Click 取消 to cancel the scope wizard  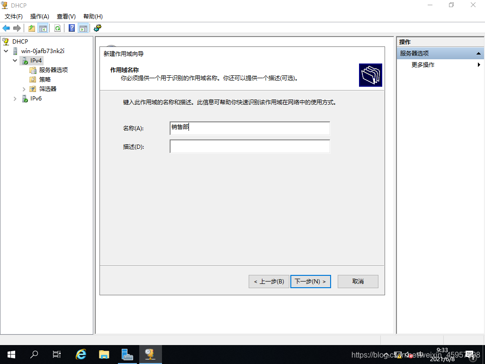coord(358,281)
